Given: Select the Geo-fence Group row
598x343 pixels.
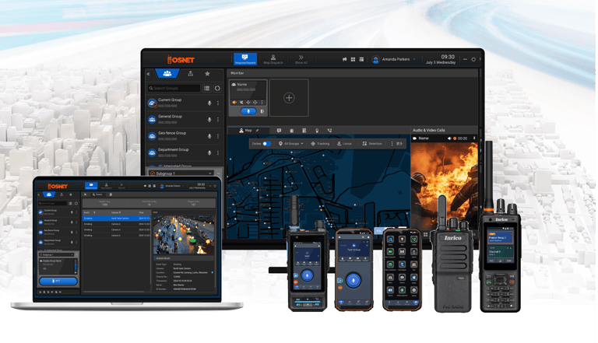Looking at the screenshot, I should pos(185,136).
